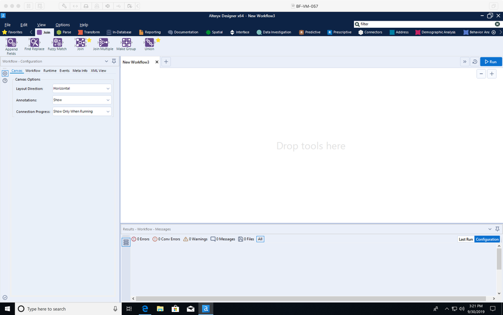Open the Spatial tool category
This screenshot has width=503, height=315.
point(214,32)
